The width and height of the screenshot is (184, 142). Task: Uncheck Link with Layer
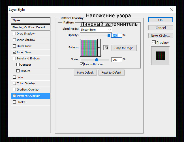(x=82, y=64)
